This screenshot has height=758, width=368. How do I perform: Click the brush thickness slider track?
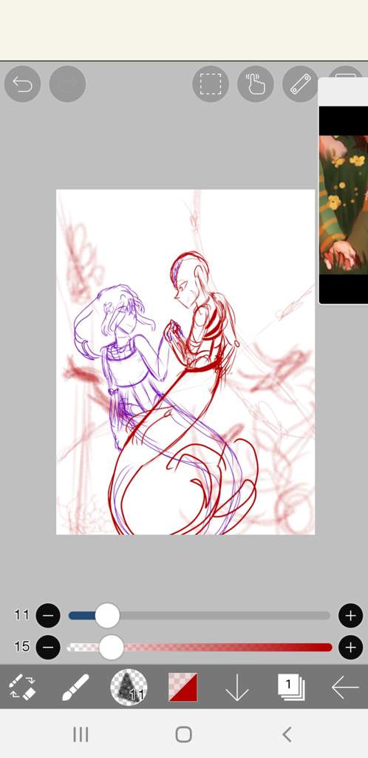[x=200, y=616]
